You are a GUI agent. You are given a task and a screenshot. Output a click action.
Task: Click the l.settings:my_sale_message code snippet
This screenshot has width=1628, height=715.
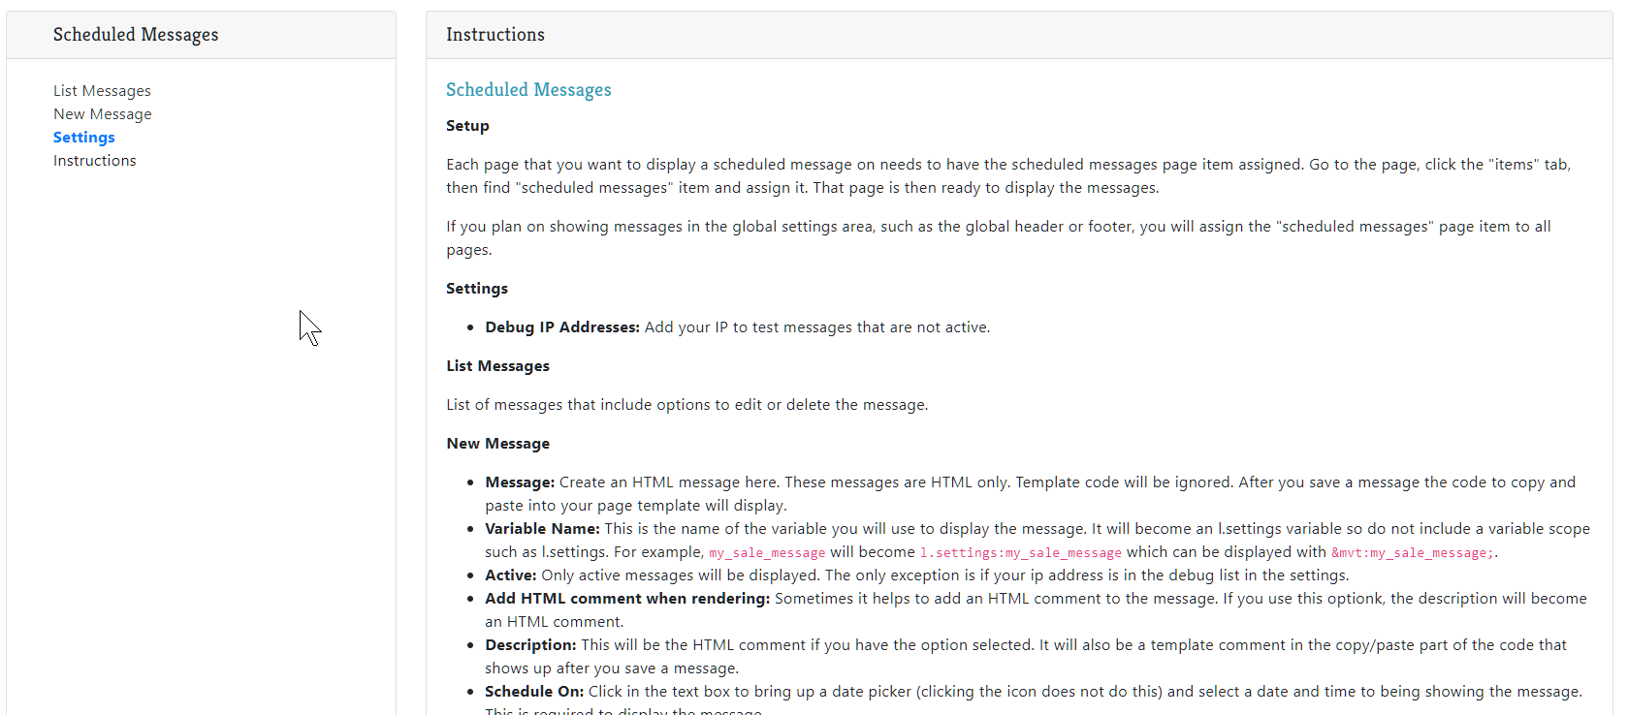(x=1020, y=553)
